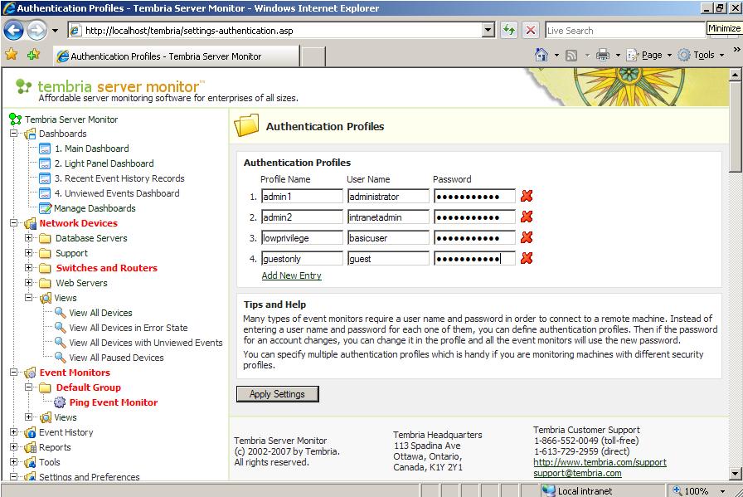Open Favorites Center star icon
743x497 pixels.
pos(12,55)
